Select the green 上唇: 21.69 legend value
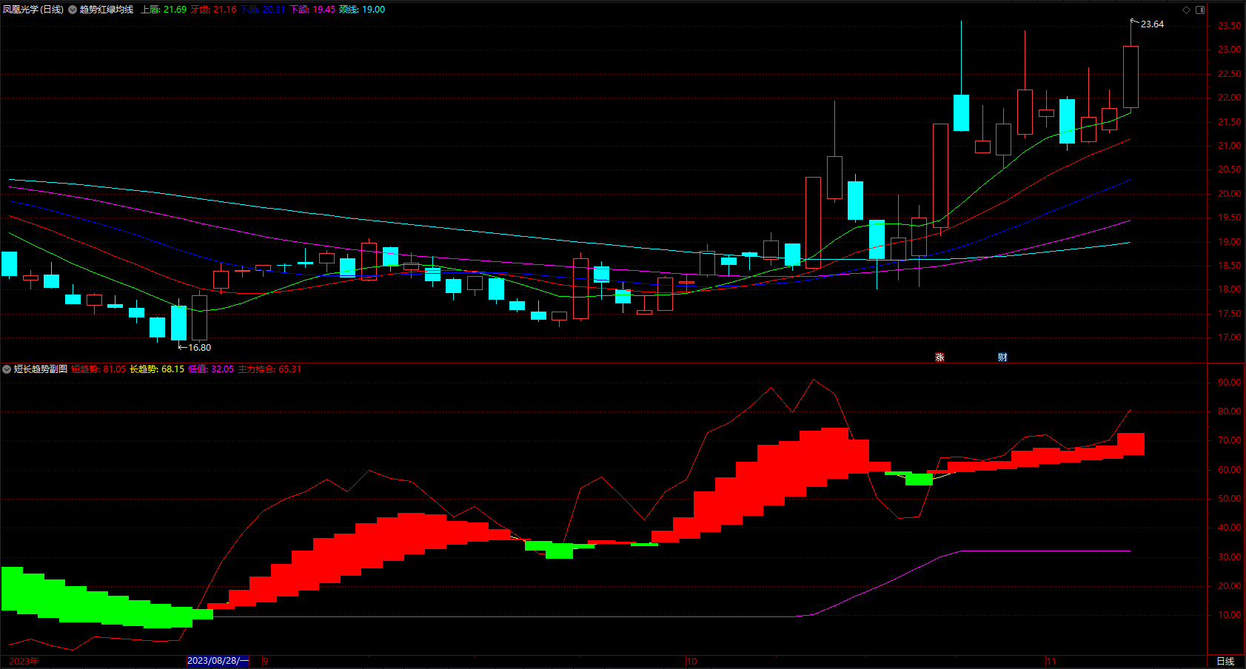1246x669 pixels. (164, 10)
